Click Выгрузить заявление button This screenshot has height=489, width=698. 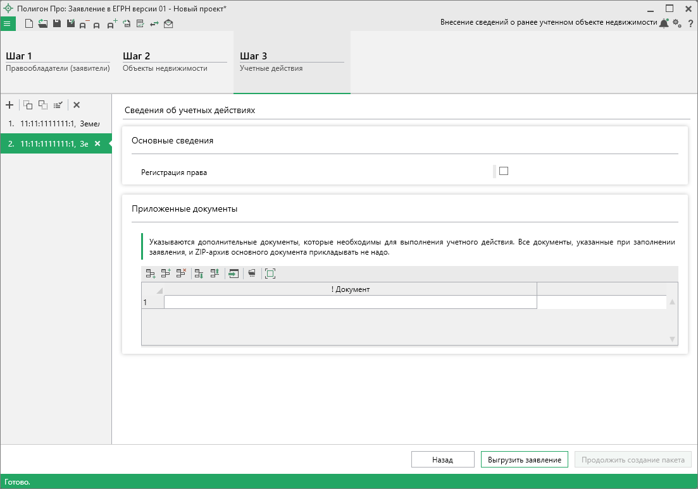(525, 460)
